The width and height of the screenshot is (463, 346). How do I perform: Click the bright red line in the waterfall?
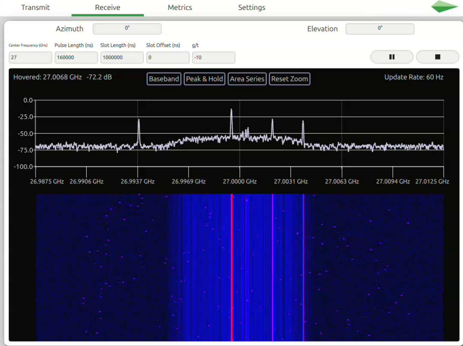coord(232,266)
